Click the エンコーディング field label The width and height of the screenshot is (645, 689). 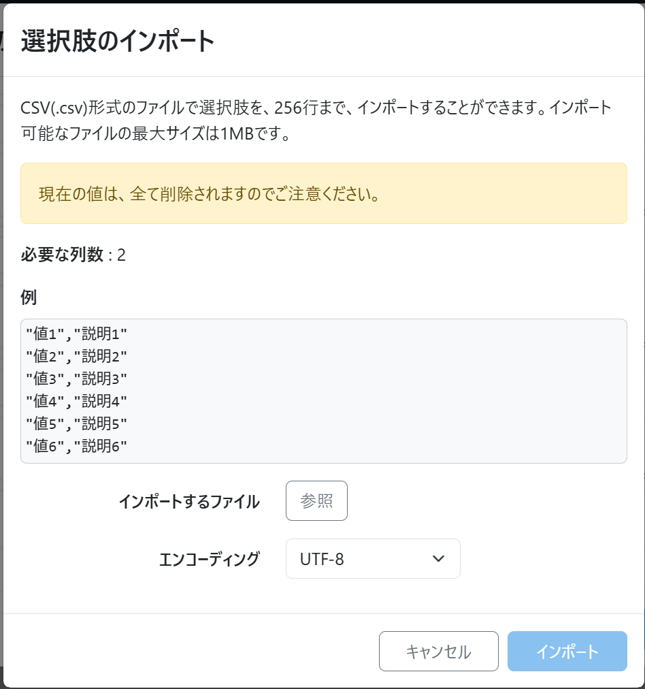(x=209, y=559)
